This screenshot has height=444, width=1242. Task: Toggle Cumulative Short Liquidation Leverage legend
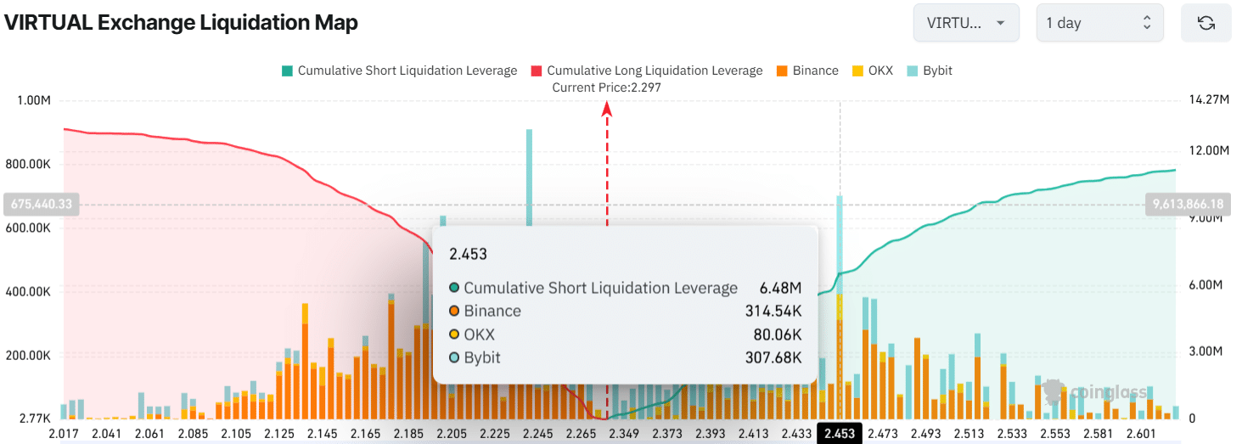[407, 70]
